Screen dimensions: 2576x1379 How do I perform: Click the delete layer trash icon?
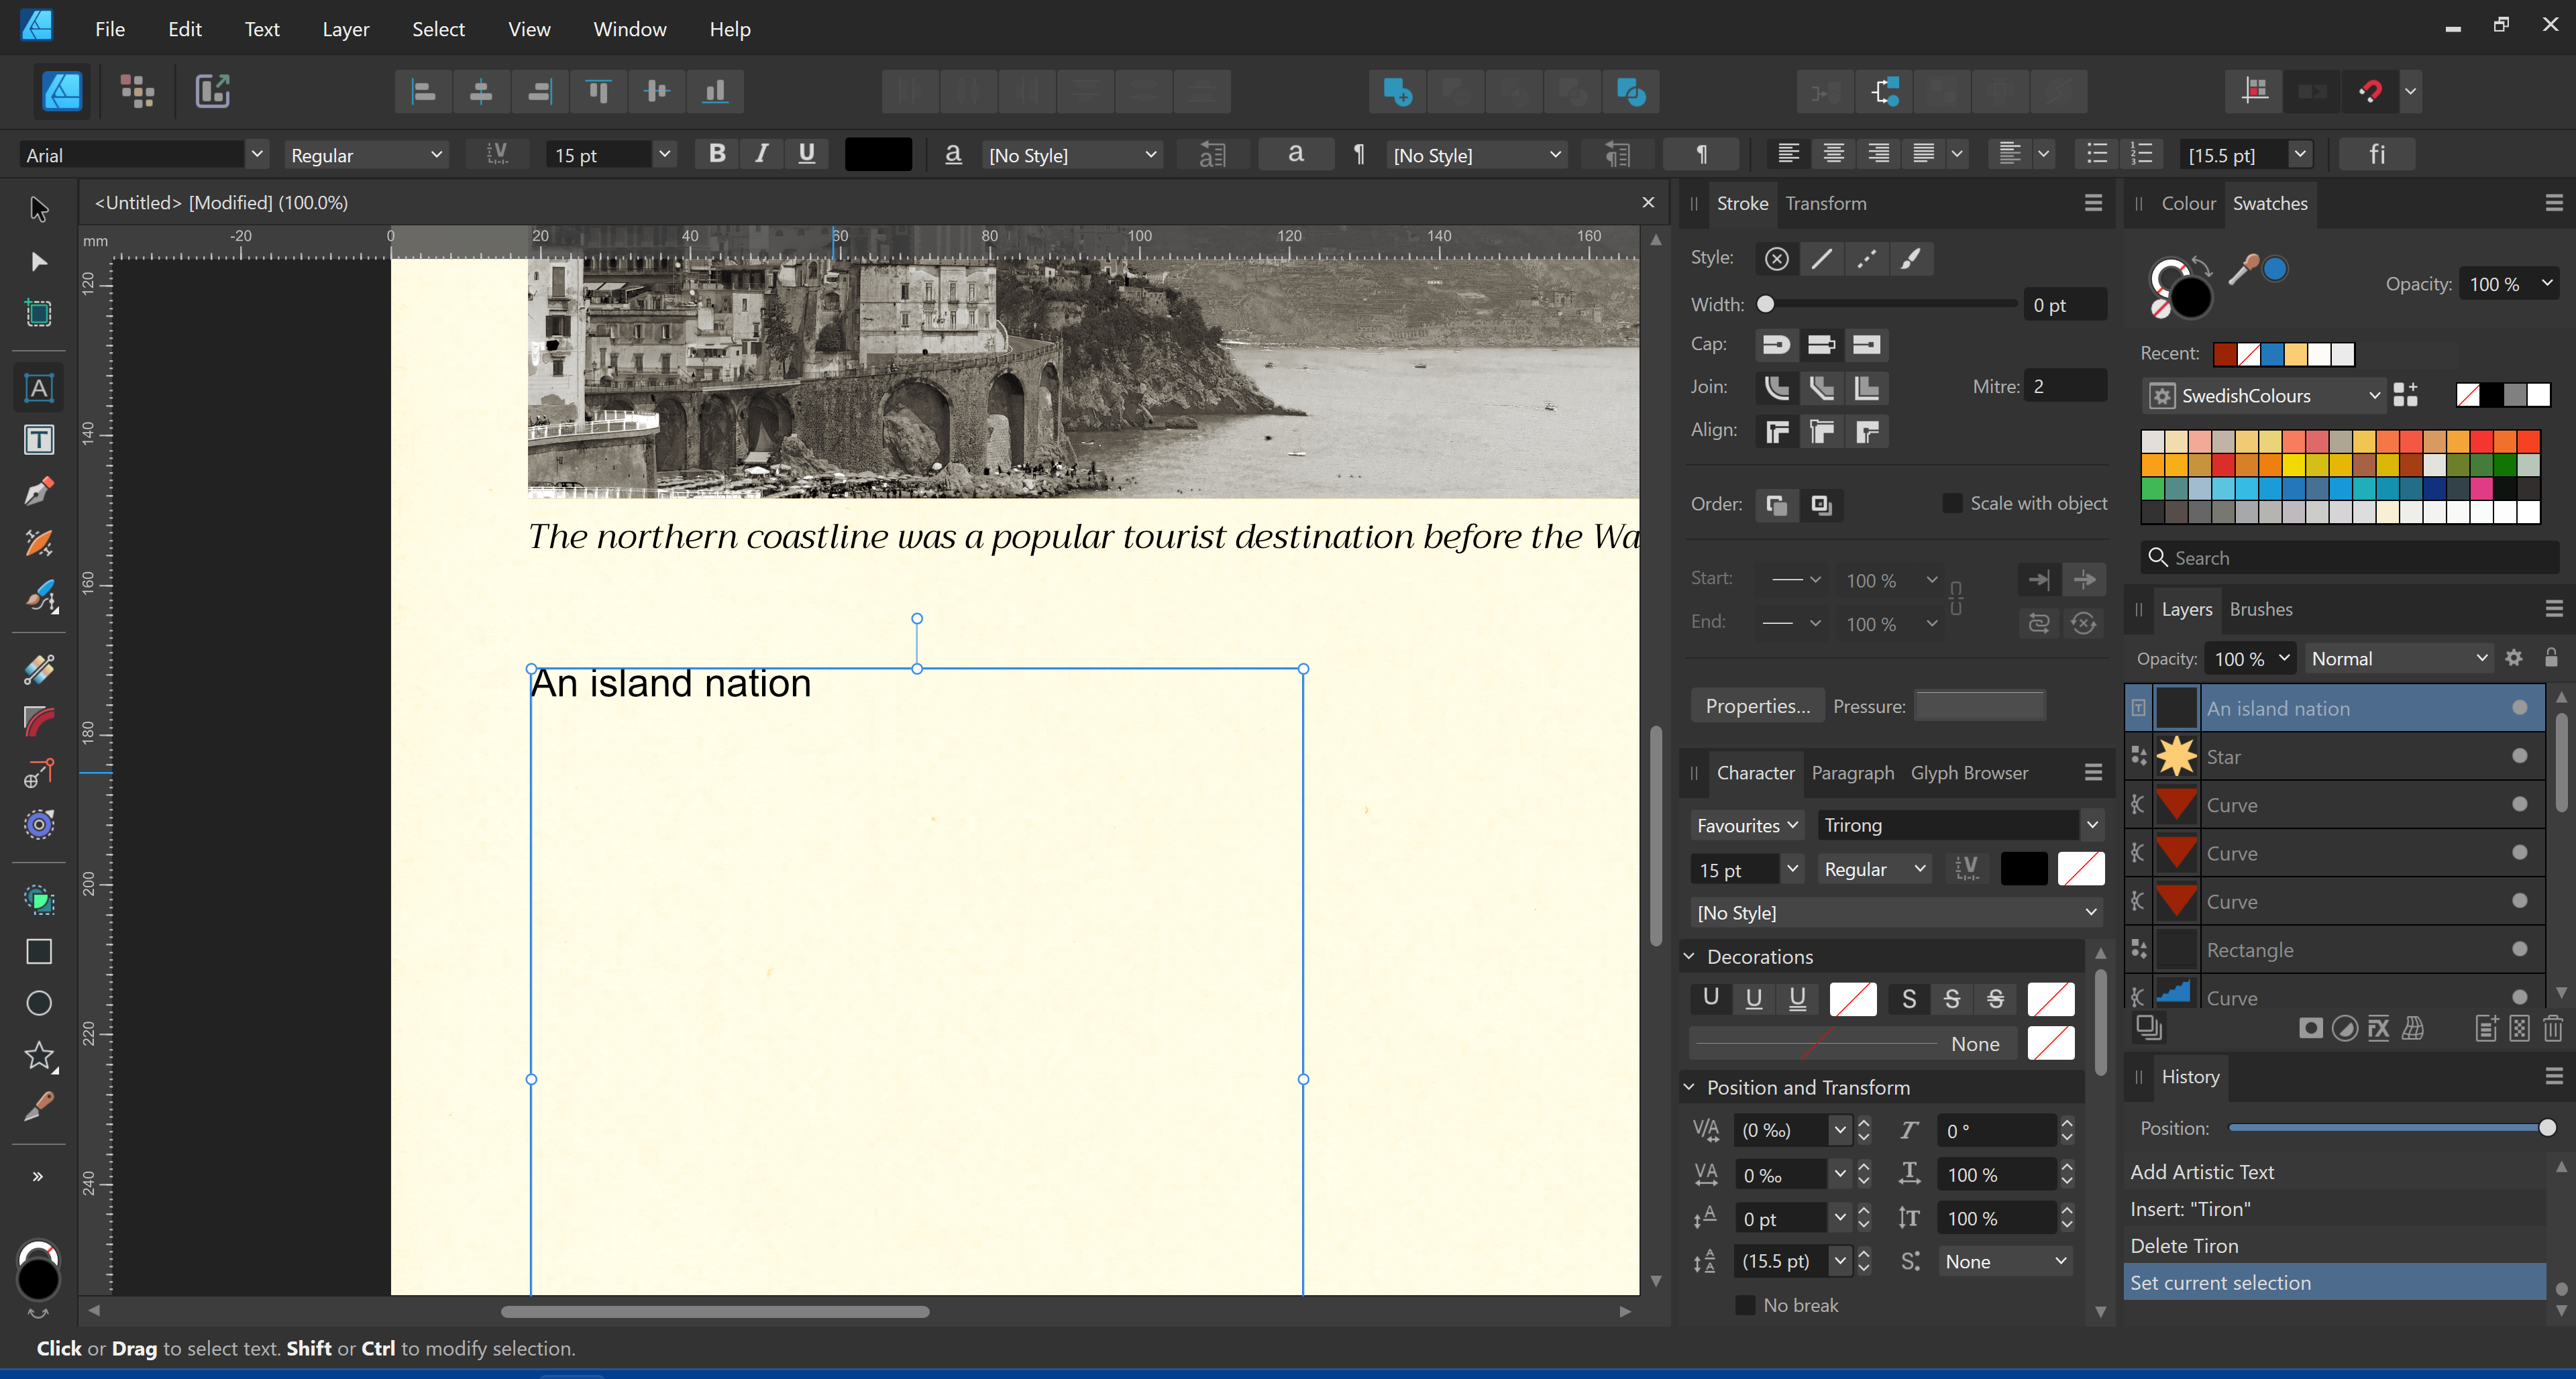click(x=2552, y=1028)
